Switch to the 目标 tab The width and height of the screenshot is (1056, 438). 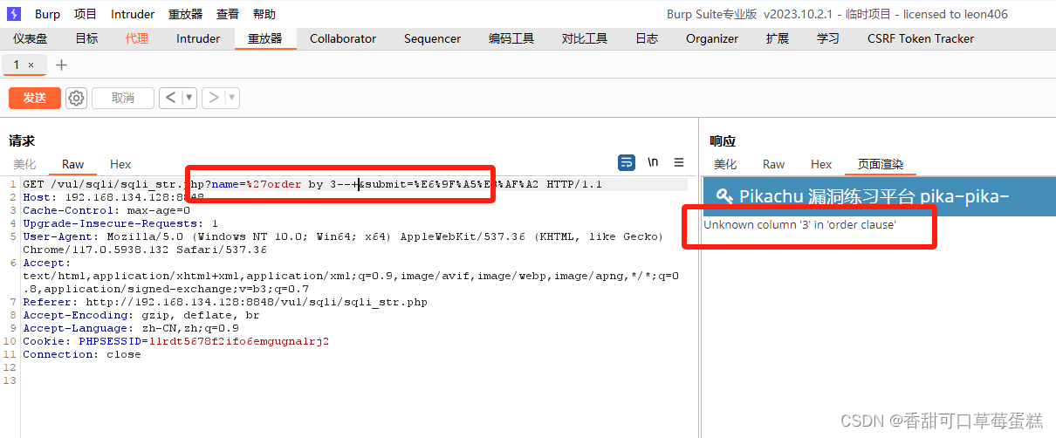pos(86,38)
